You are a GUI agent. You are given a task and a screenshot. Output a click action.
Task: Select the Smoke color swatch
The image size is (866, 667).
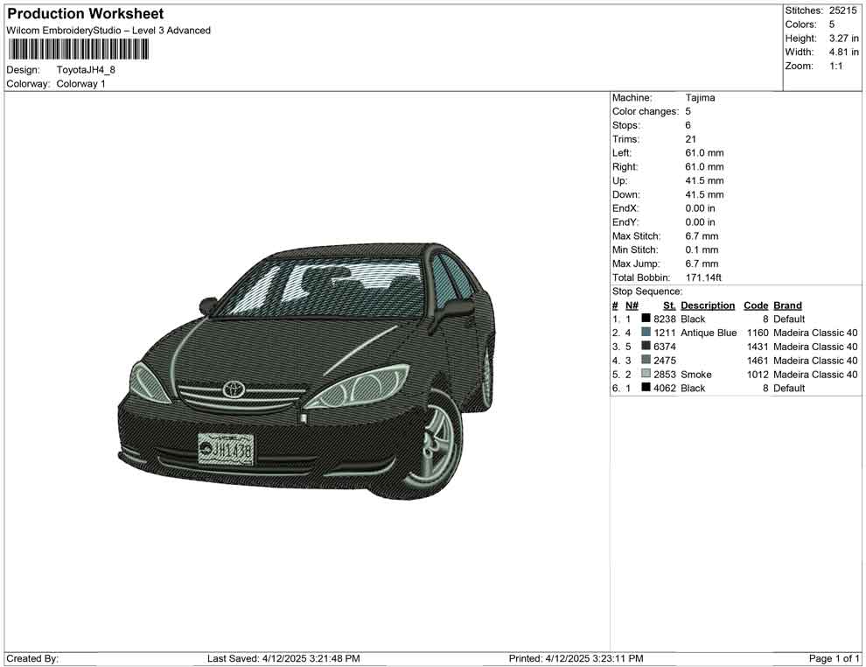click(x=646, y=375)
